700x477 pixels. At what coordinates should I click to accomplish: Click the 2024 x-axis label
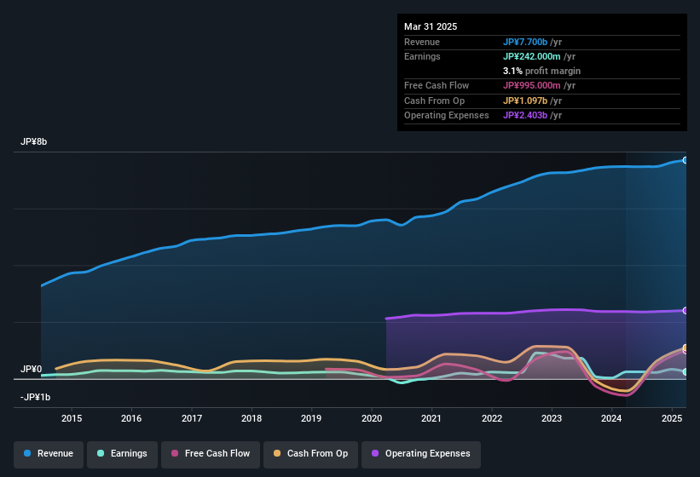611,418
